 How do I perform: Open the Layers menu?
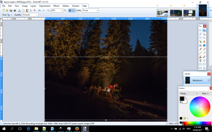(33, 6)
